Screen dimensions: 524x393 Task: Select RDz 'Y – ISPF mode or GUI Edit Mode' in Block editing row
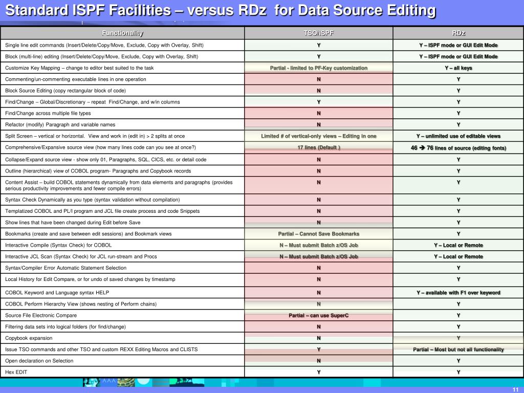(458, 56)
